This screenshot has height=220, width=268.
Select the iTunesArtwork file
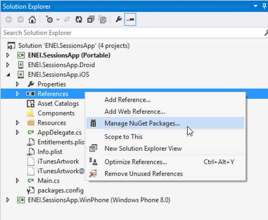pos(58,162)
